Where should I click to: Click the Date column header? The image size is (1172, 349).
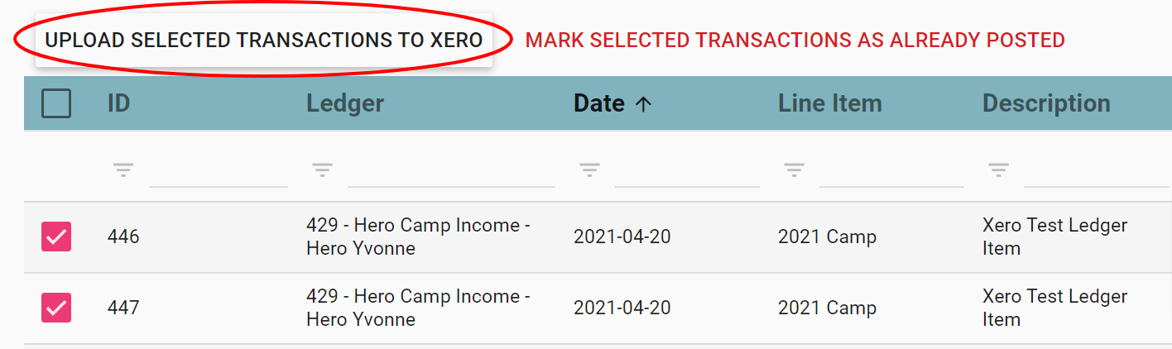599,103
